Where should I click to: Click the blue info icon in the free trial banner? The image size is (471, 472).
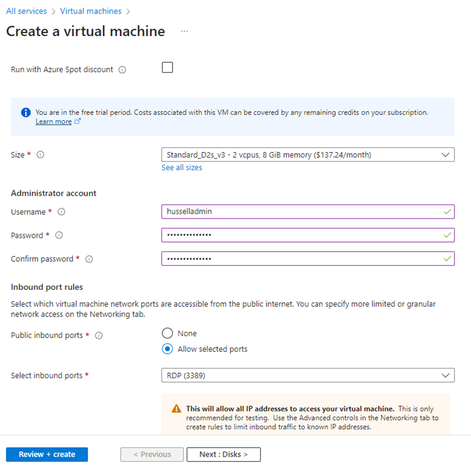pyautogui.click(x=26, y=112)
